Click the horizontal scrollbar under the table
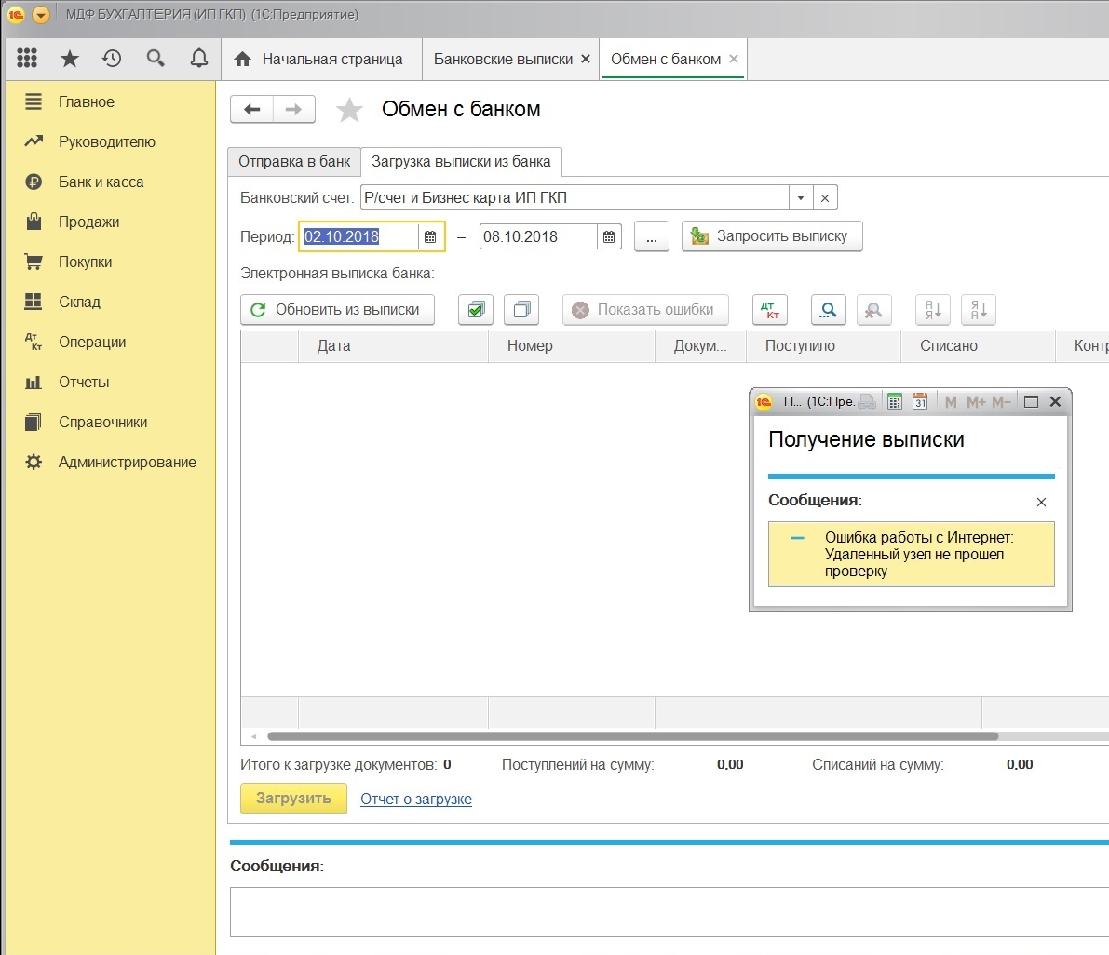Screen dimensions: 1109x955 tap(631, 736)
